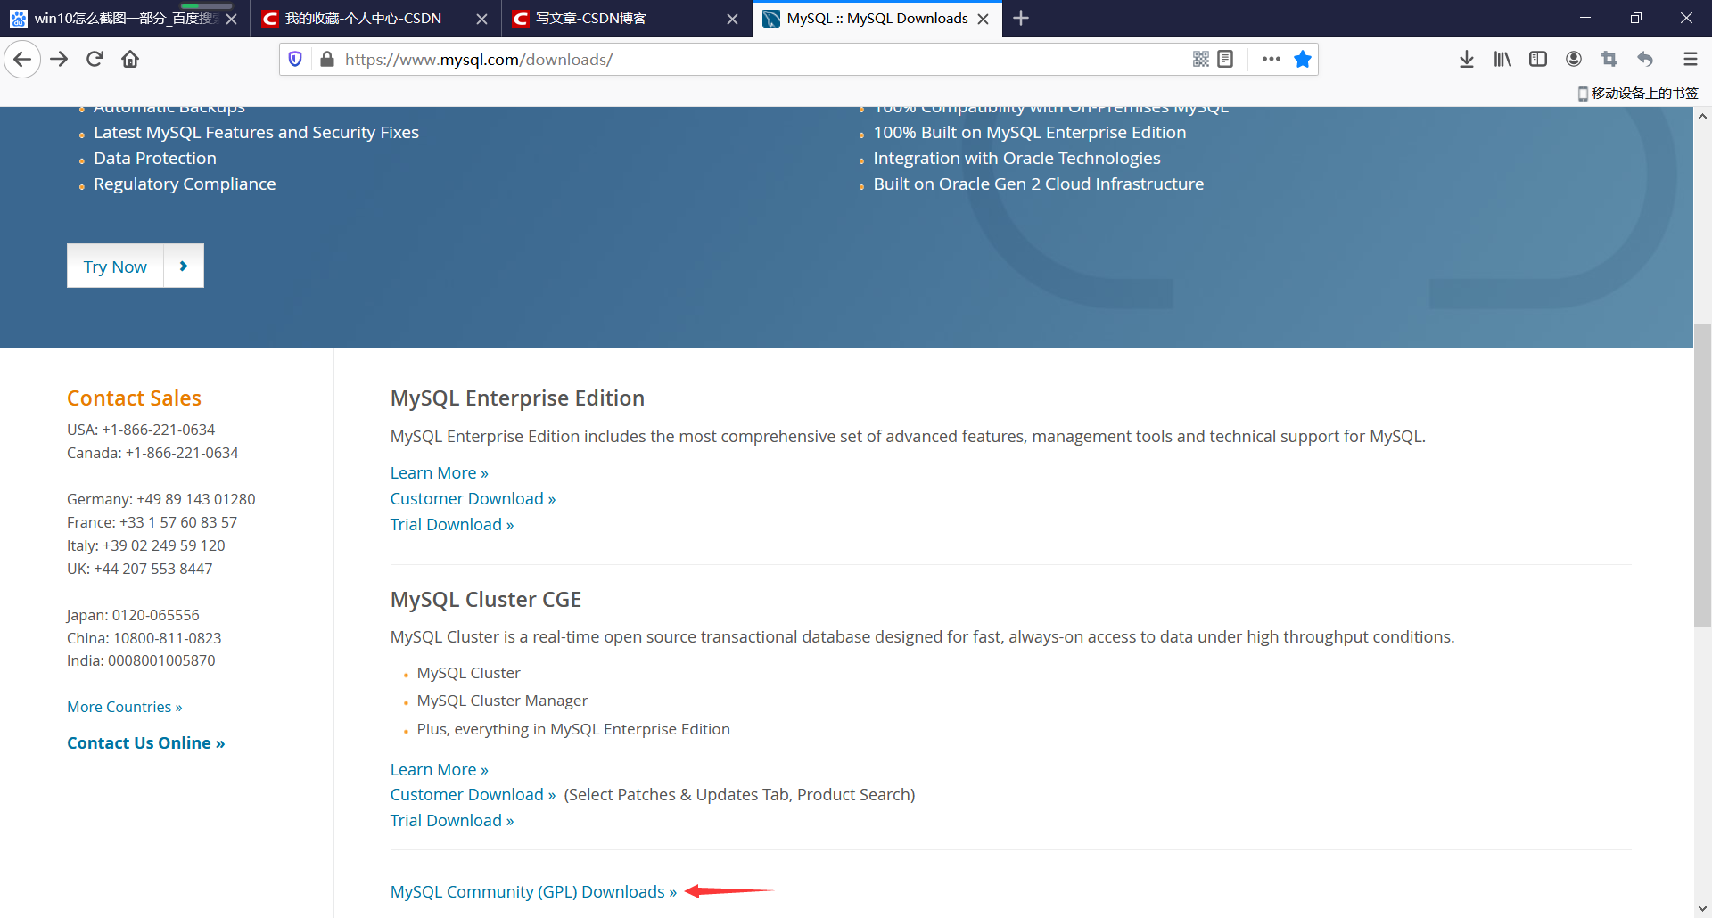Toggle reader view icon
The height and width of the screenshot is (918, 1712).
pos(1225,60)
